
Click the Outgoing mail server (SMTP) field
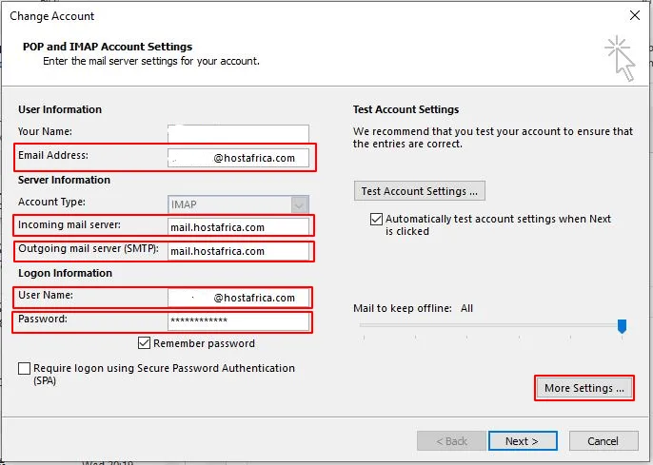click(x=238, y=251)
